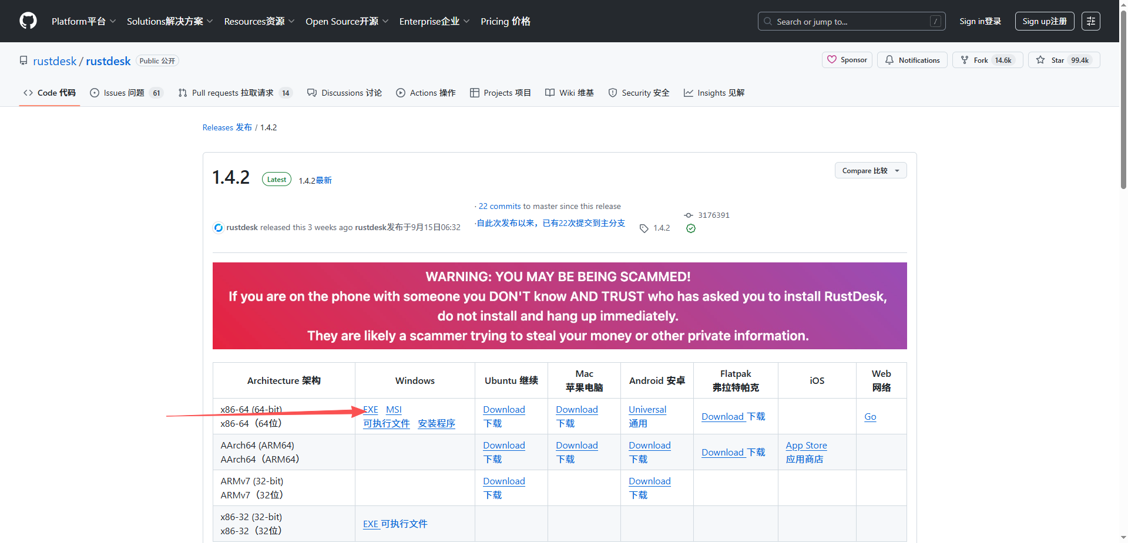Open the appearance settings icon in header
The width and height of the screenshot is (1128, 543).
[1091, 21]
